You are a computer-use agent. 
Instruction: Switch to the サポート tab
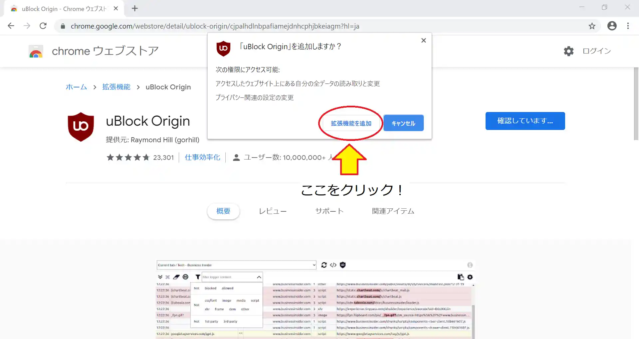click(x=329, y=211)
